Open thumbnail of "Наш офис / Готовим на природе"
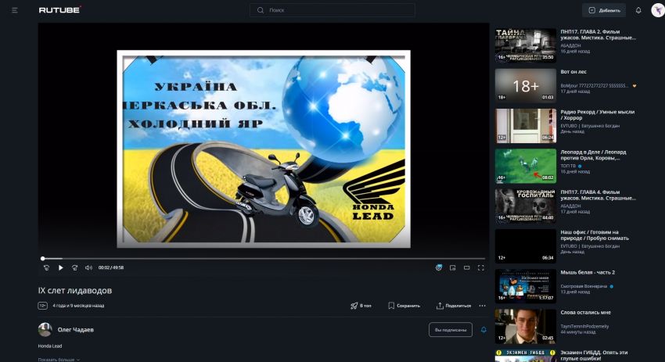The image size is (665, 362). point(526,246)
